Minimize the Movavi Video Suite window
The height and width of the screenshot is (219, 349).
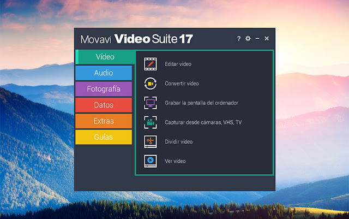[257, 39]
